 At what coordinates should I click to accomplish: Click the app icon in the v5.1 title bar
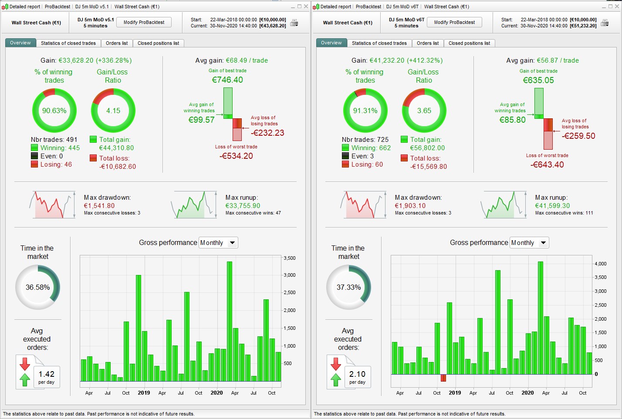[5, 7]
